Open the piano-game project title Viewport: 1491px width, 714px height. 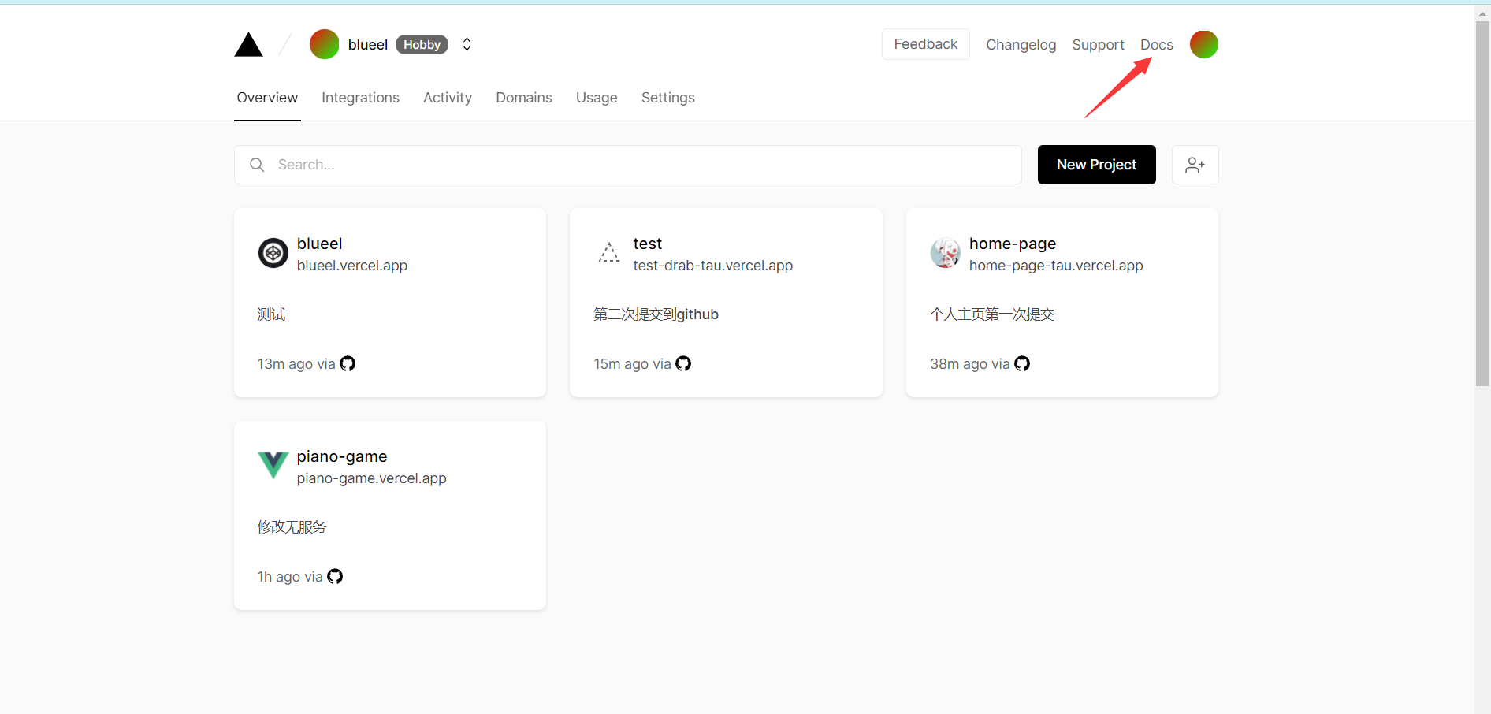tap(342, 456)
